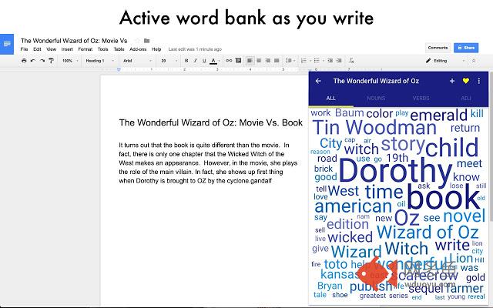The height and width of the screenshot is (308, 493).
Task: Click the move-to-folder icon
Action: (x=146, y=41)
